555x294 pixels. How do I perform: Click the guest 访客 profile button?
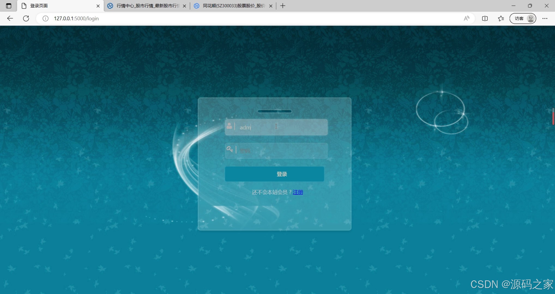523,19
